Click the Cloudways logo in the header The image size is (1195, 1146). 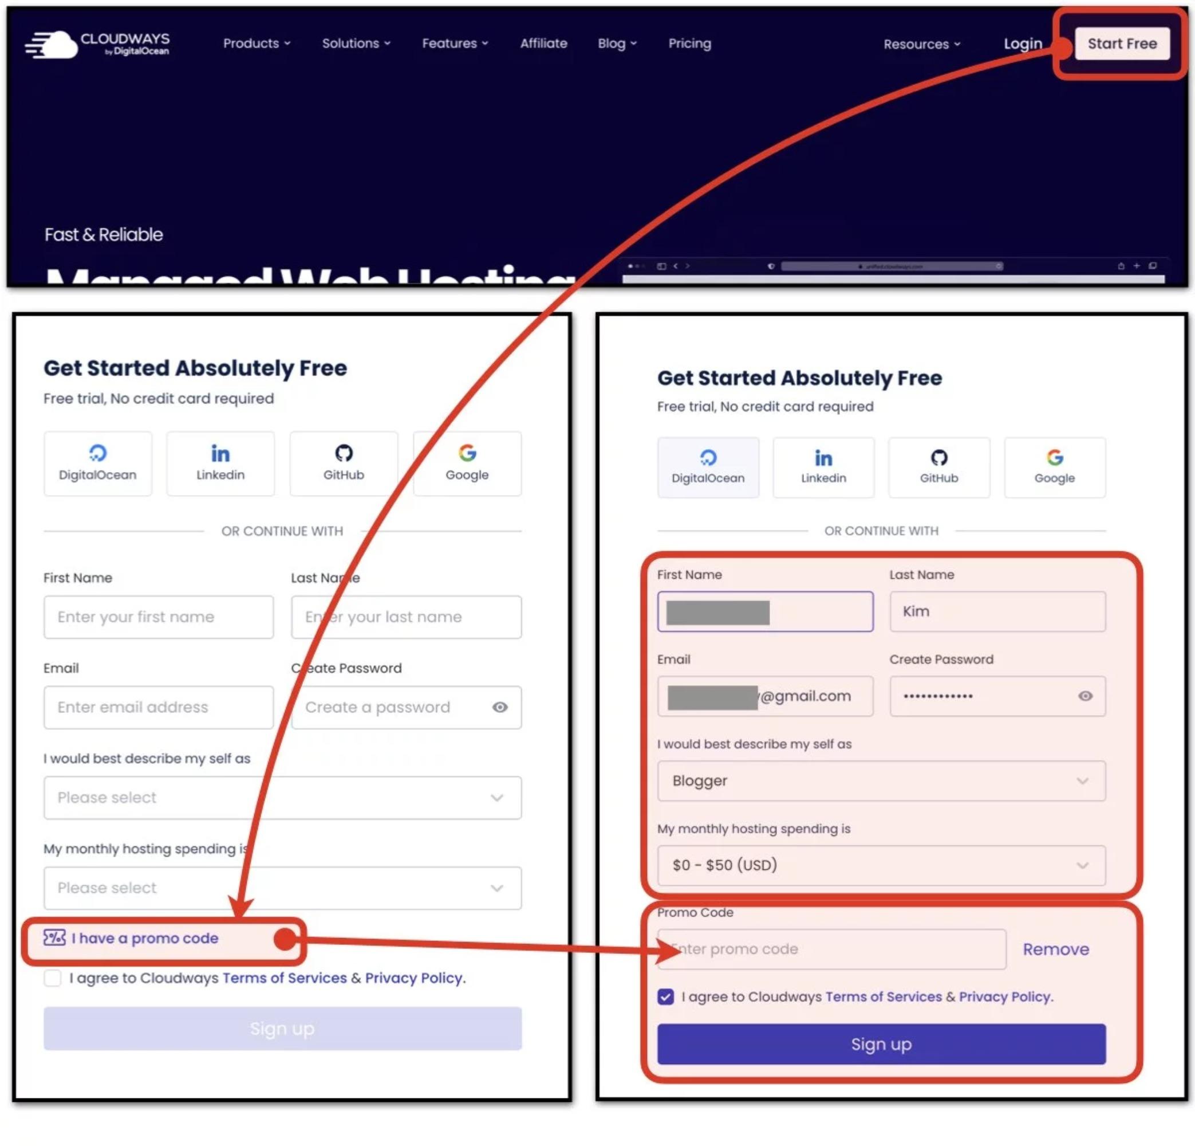[x=97, y=44]
